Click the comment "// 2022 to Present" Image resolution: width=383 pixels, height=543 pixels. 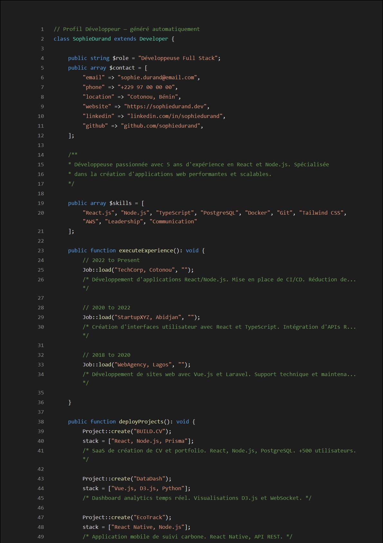[x=111, y=260]
